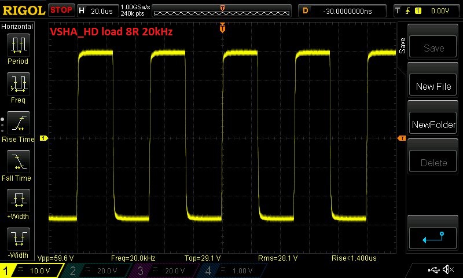Click the 1.00GSa/s sample rate text
The image size is (463, 278).
[x=135, y=7]
